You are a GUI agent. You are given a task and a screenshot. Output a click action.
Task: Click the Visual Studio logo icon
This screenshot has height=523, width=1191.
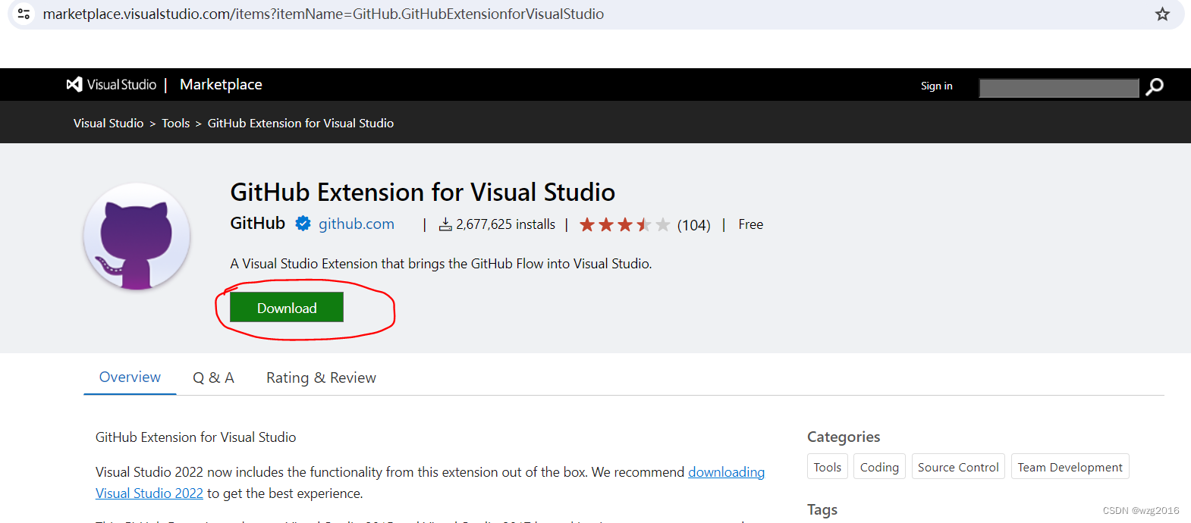click(x=74, y=84)
